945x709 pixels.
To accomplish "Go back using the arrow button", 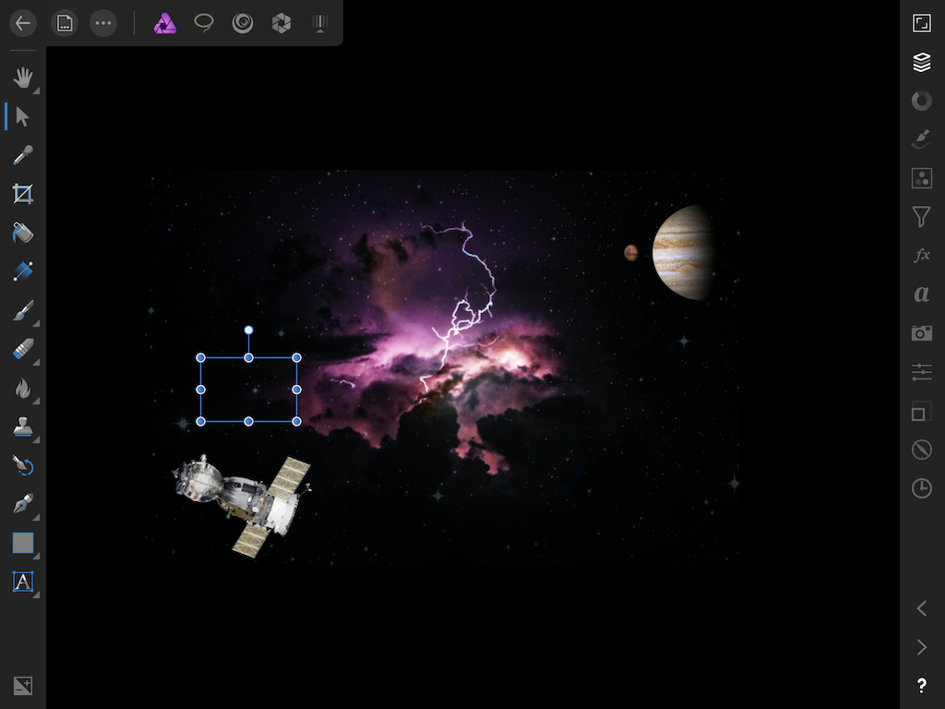I will (x=23, y=23).
